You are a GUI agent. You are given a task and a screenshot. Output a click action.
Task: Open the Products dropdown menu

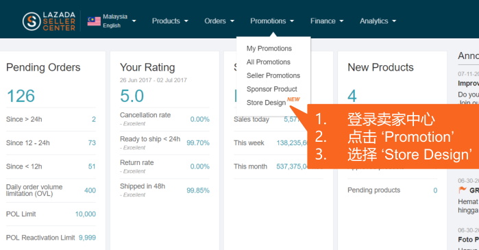[x=170, y=21]
